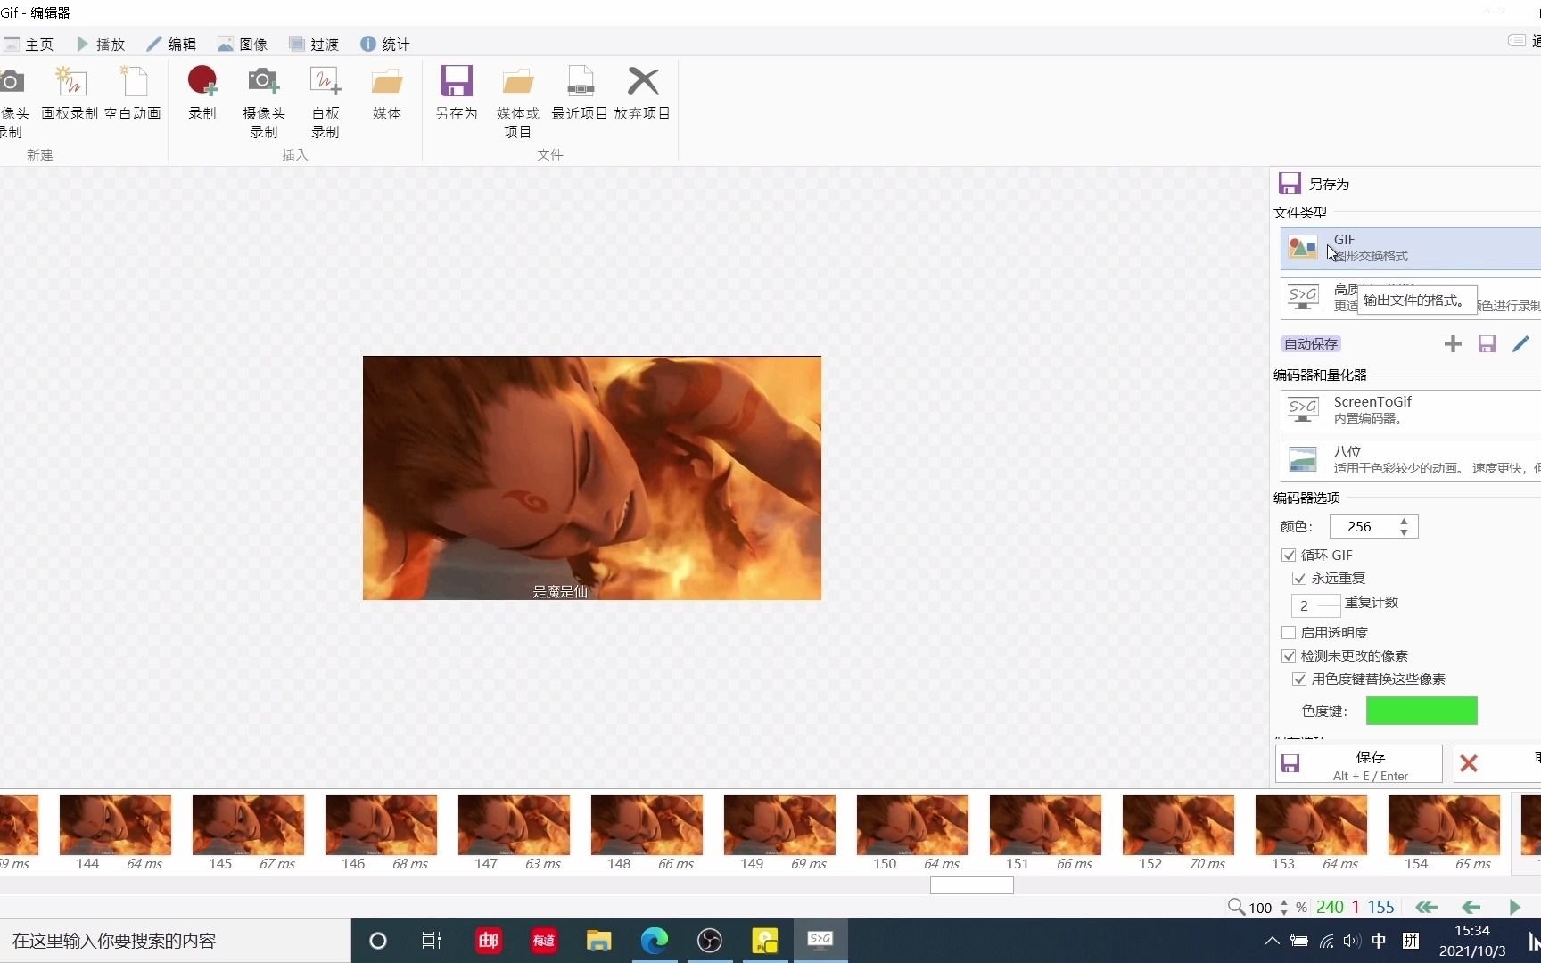Show 最近项目 list
The width and height of the screenshot is (1541, 963).
[x=580, y=94]
